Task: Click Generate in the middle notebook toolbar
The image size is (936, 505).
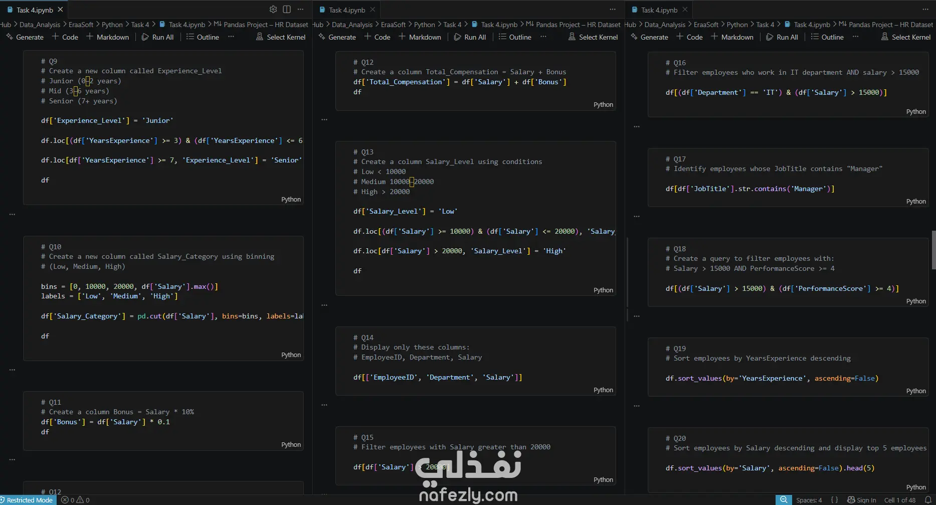Action: (x=337, y=37)
